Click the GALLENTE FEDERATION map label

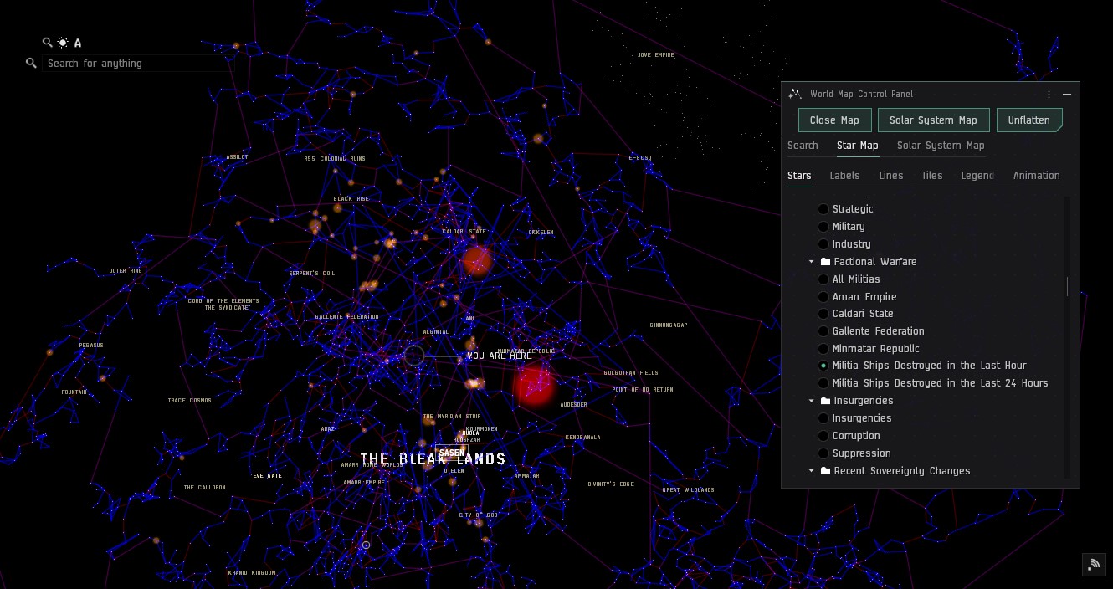[x=347, y=317]
